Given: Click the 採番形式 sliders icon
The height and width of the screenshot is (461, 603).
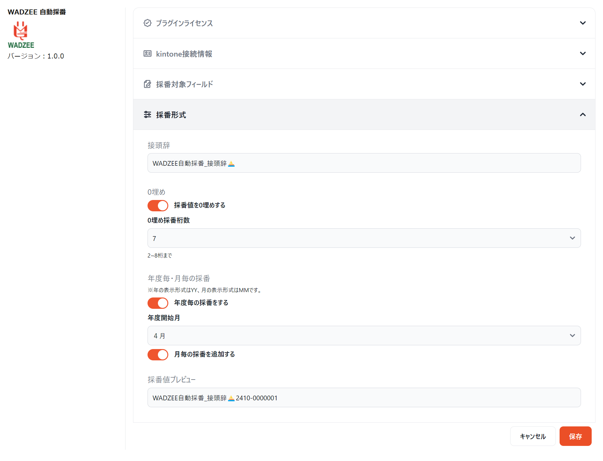Looking at the screenshot, I should [147, 114].
